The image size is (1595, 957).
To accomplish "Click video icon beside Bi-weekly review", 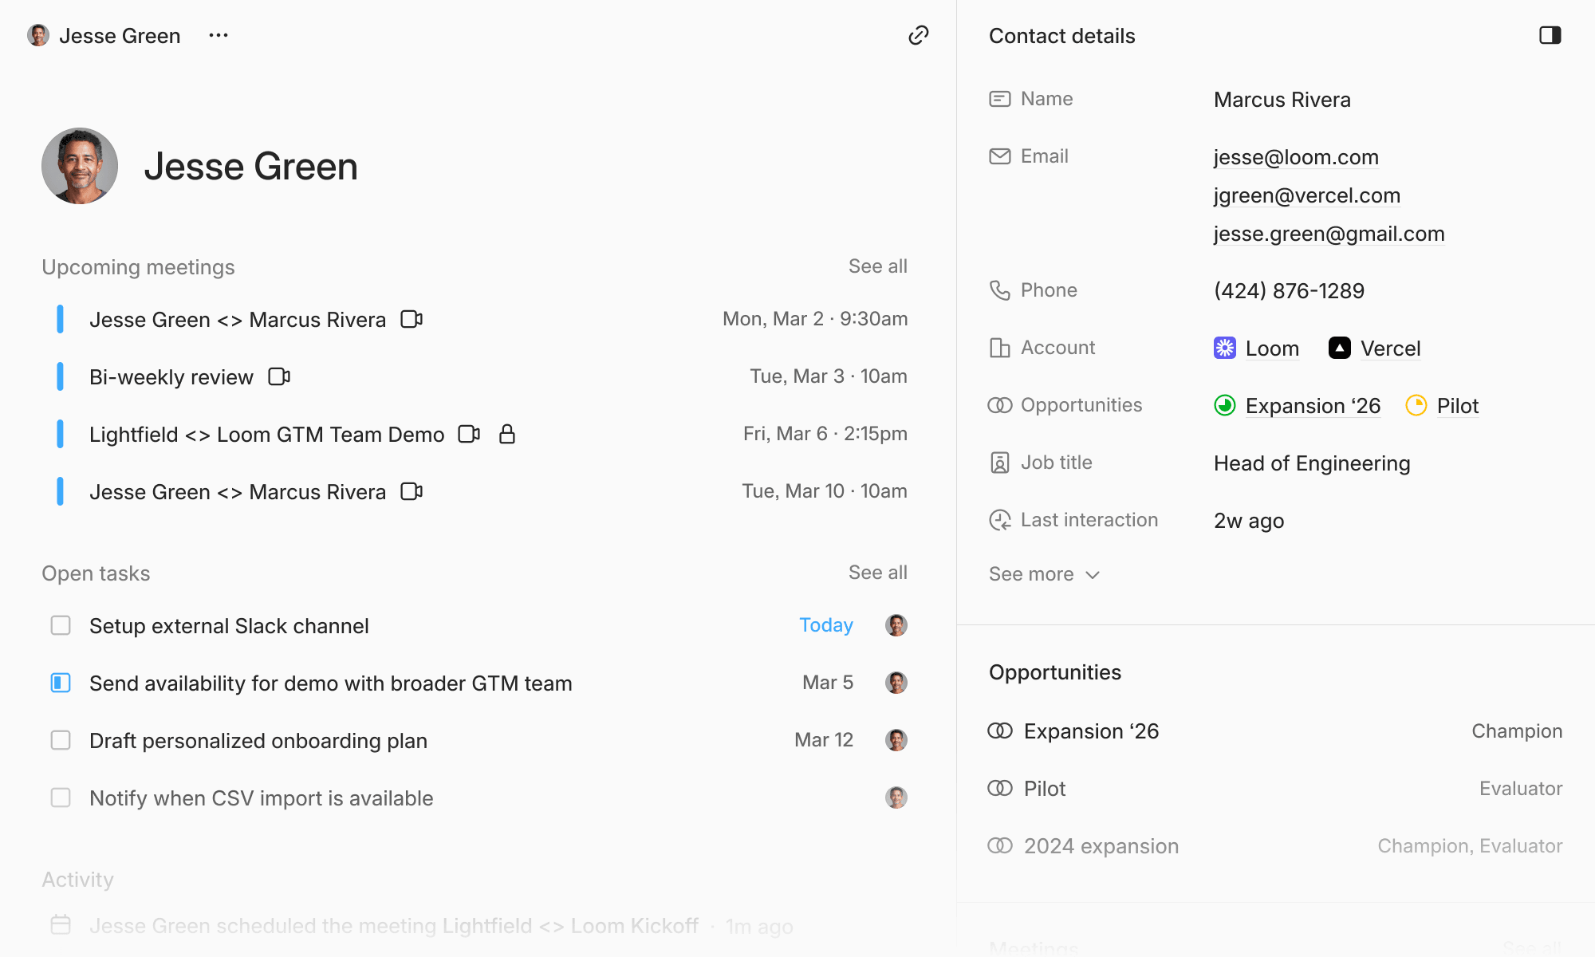I will coord(279,376).
